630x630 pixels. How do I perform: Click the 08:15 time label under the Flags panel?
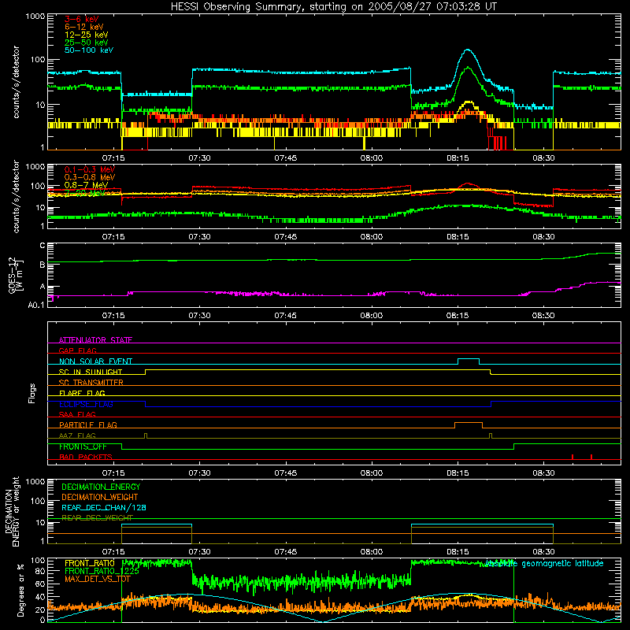click(x=458, y=473)
